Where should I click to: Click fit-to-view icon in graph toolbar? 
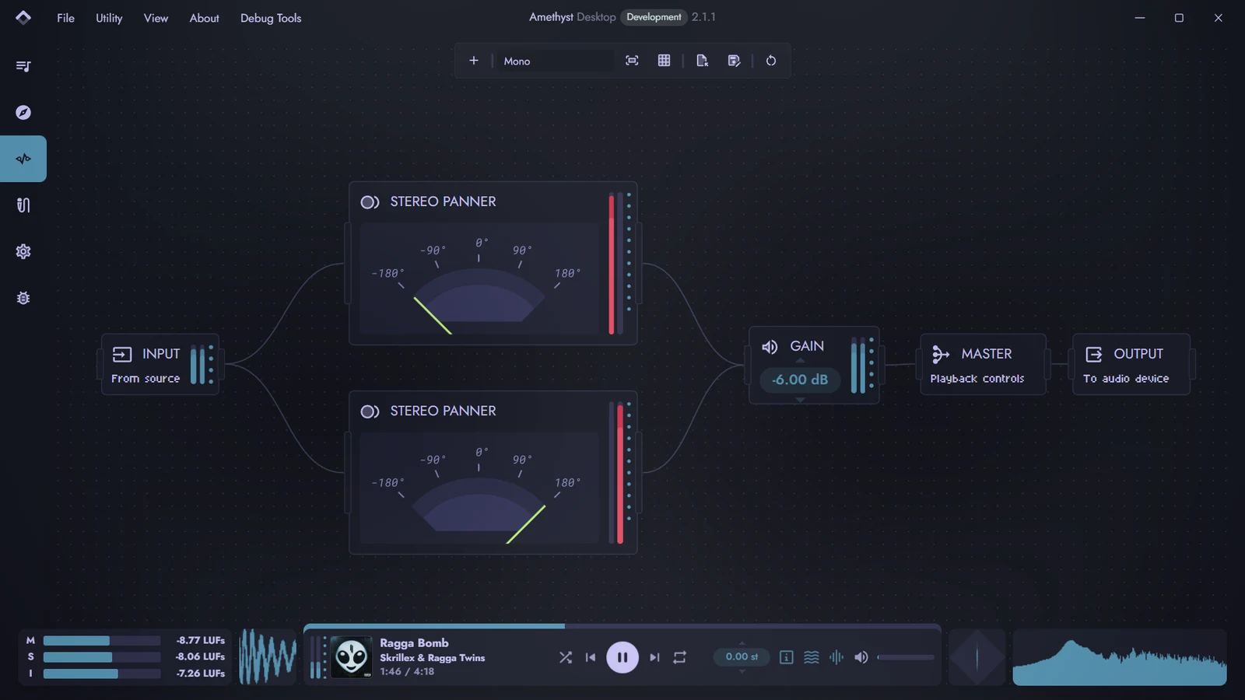pyautogui.click(x=632, y=61)
